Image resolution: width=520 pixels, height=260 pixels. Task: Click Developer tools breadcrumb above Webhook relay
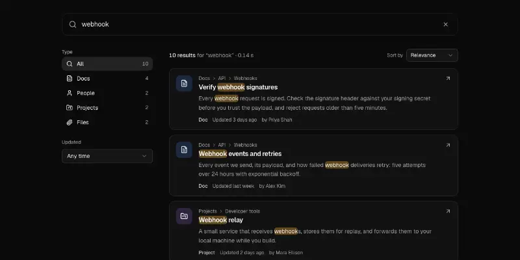(x=242, y=211)
